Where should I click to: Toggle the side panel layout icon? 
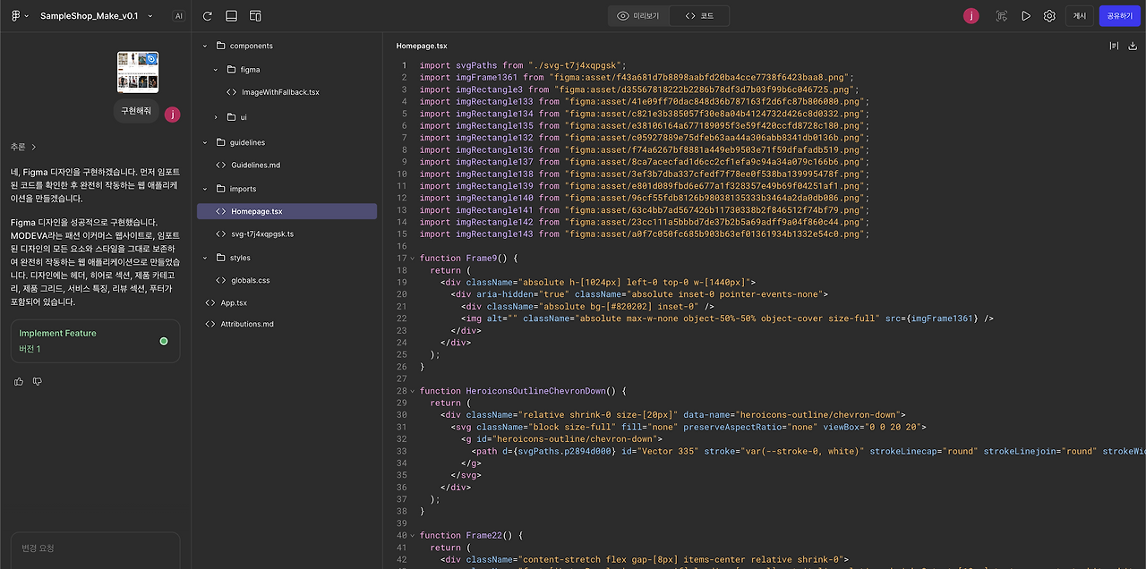(255, 16)
